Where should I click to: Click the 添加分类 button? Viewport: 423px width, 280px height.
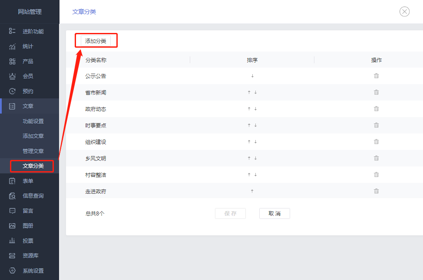pyautogui.click(x=96, y=40)
